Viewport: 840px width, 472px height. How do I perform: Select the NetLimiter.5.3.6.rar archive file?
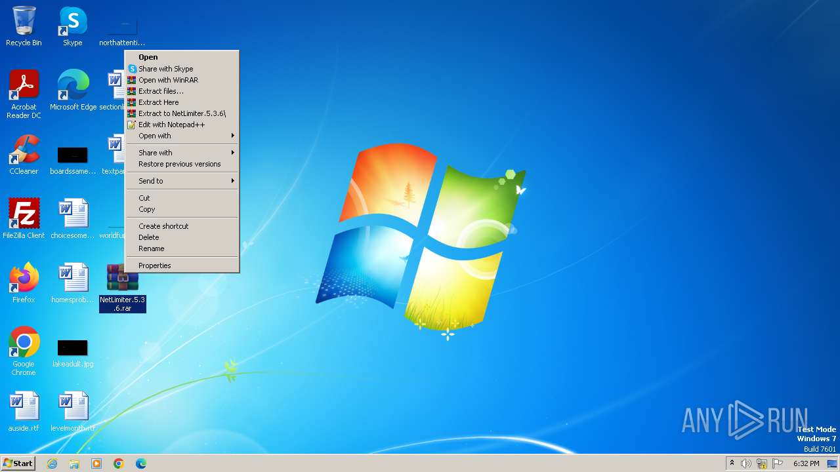[x=123, y=288]
